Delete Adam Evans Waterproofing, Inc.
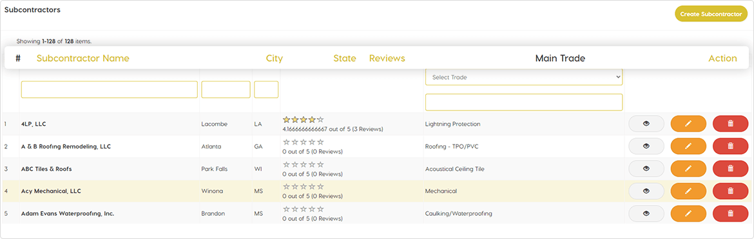The height and width of the screenshot is (239, 754). [730, 213]
